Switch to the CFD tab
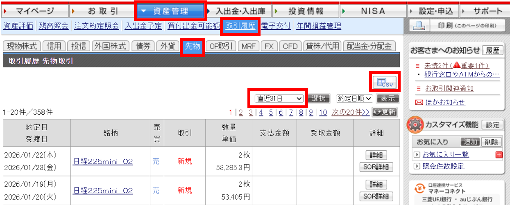The height and width of the screenshot is (205, 510). 290,46
